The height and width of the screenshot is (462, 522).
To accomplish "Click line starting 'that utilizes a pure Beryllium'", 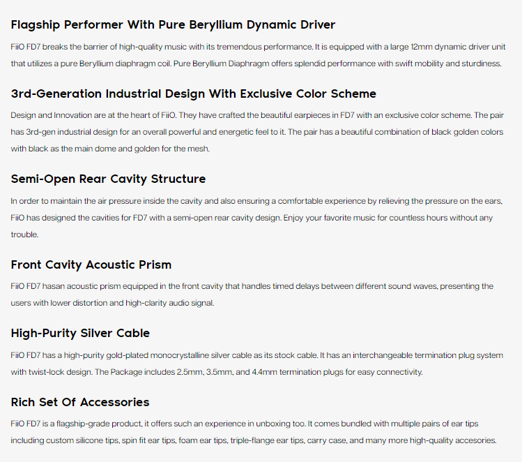I will [256, 64].
